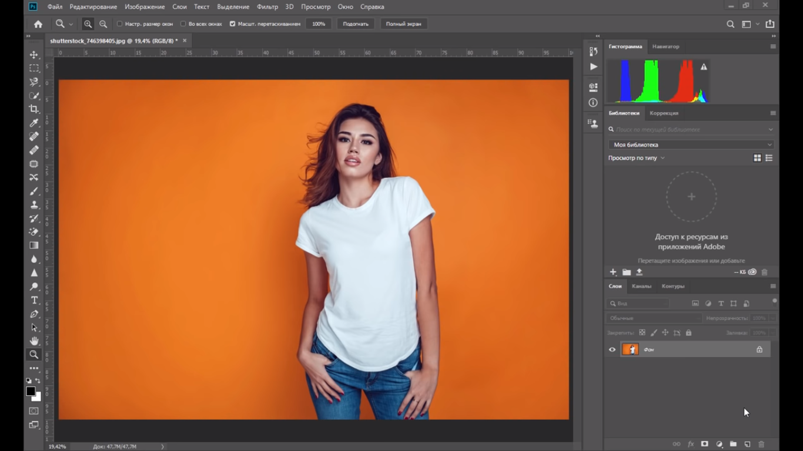Switch the library to list view
Image resolution: width=803 pixels, height=451 pixels.
[769, 158]
